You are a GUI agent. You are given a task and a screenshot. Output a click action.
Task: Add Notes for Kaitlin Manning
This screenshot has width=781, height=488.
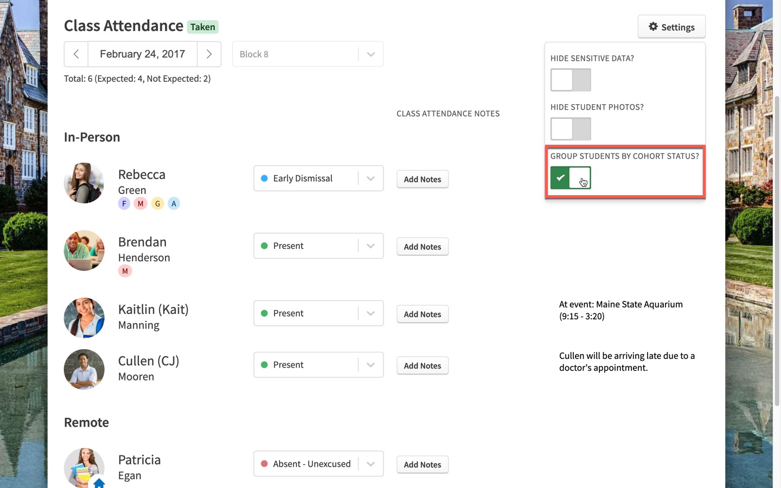pos(422,314)
